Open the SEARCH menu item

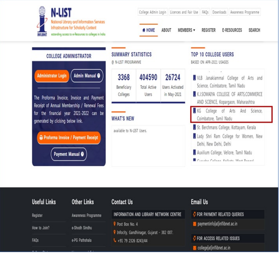coord(254,30)
